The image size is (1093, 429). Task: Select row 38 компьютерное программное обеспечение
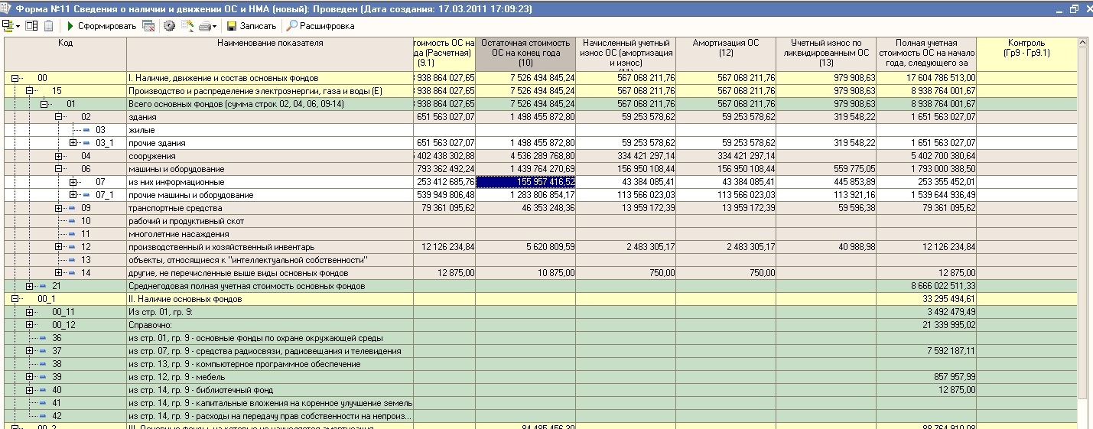point(540,364)
